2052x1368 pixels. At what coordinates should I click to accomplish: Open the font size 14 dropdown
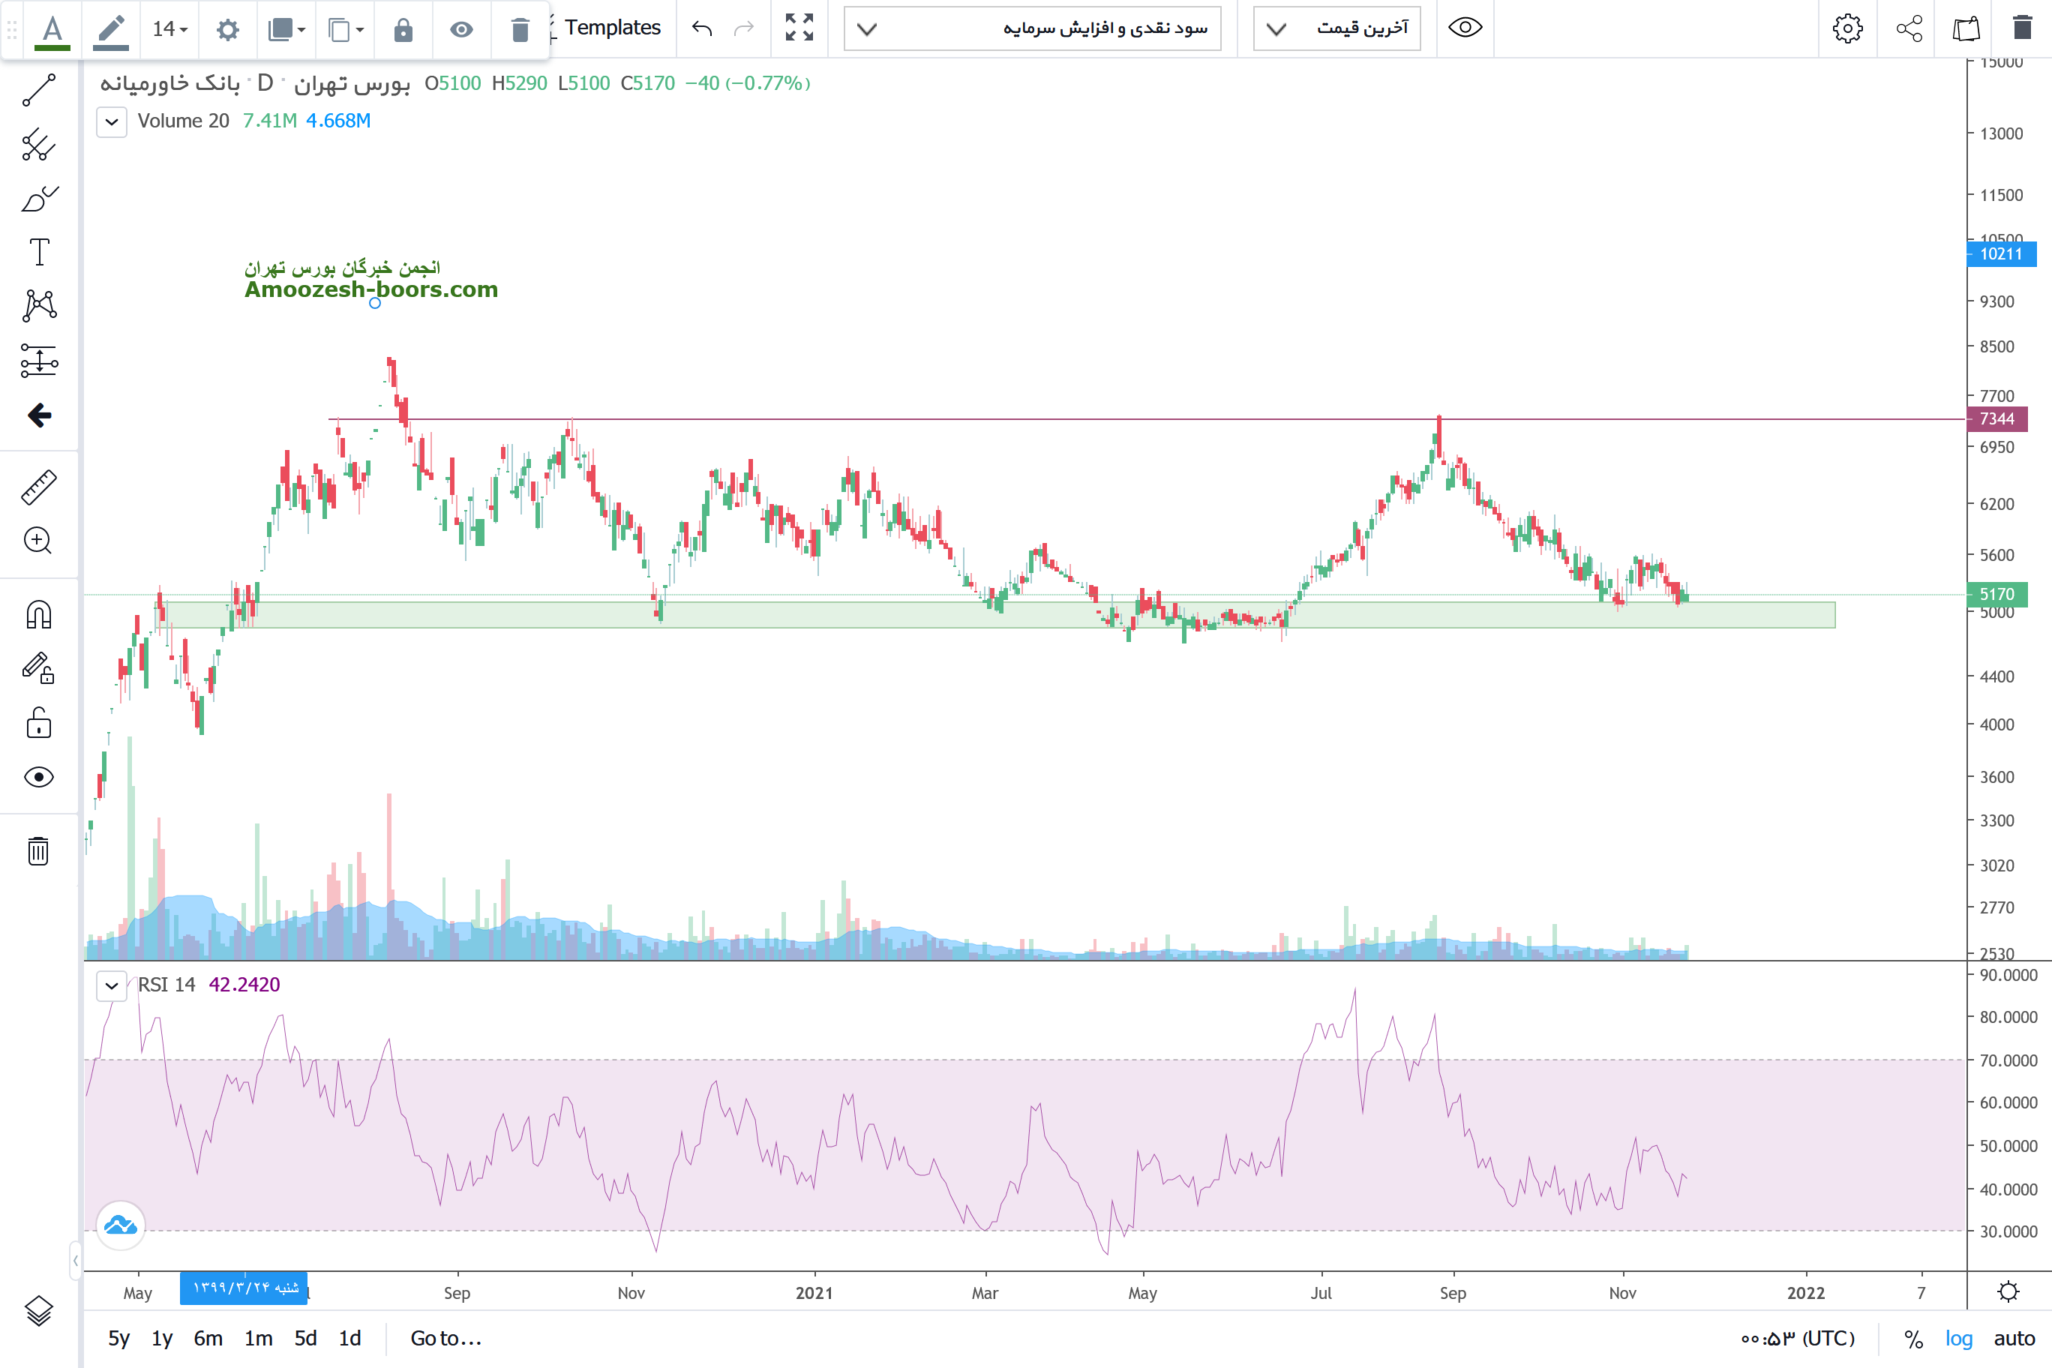point(170,30)
